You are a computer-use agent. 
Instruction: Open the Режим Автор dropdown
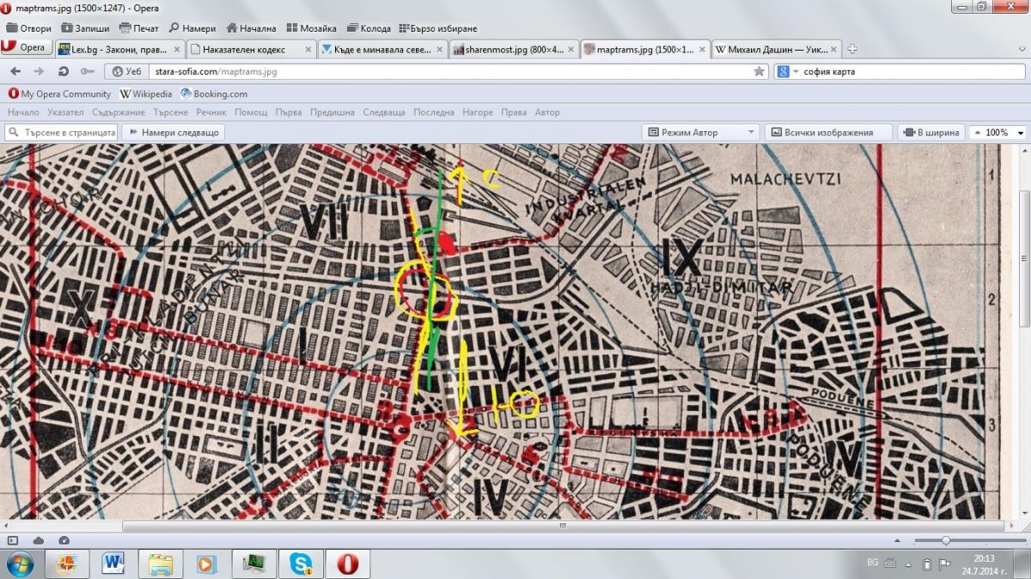tap(701, 132)
